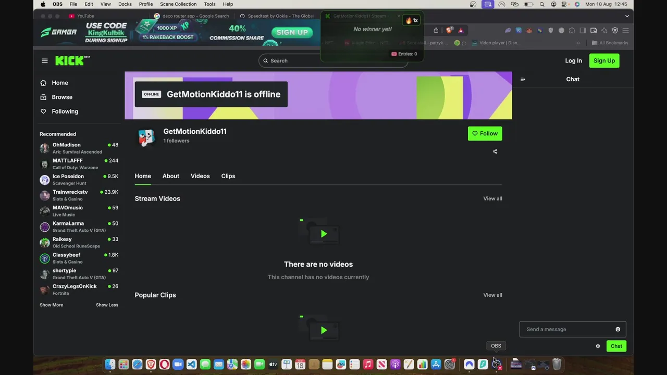Viewport: 667px width, 375px height.
Task: Open macOS Spotlight search icon
Action: 542,4
